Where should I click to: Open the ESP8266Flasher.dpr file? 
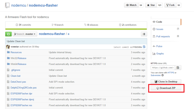click(21, 94)
